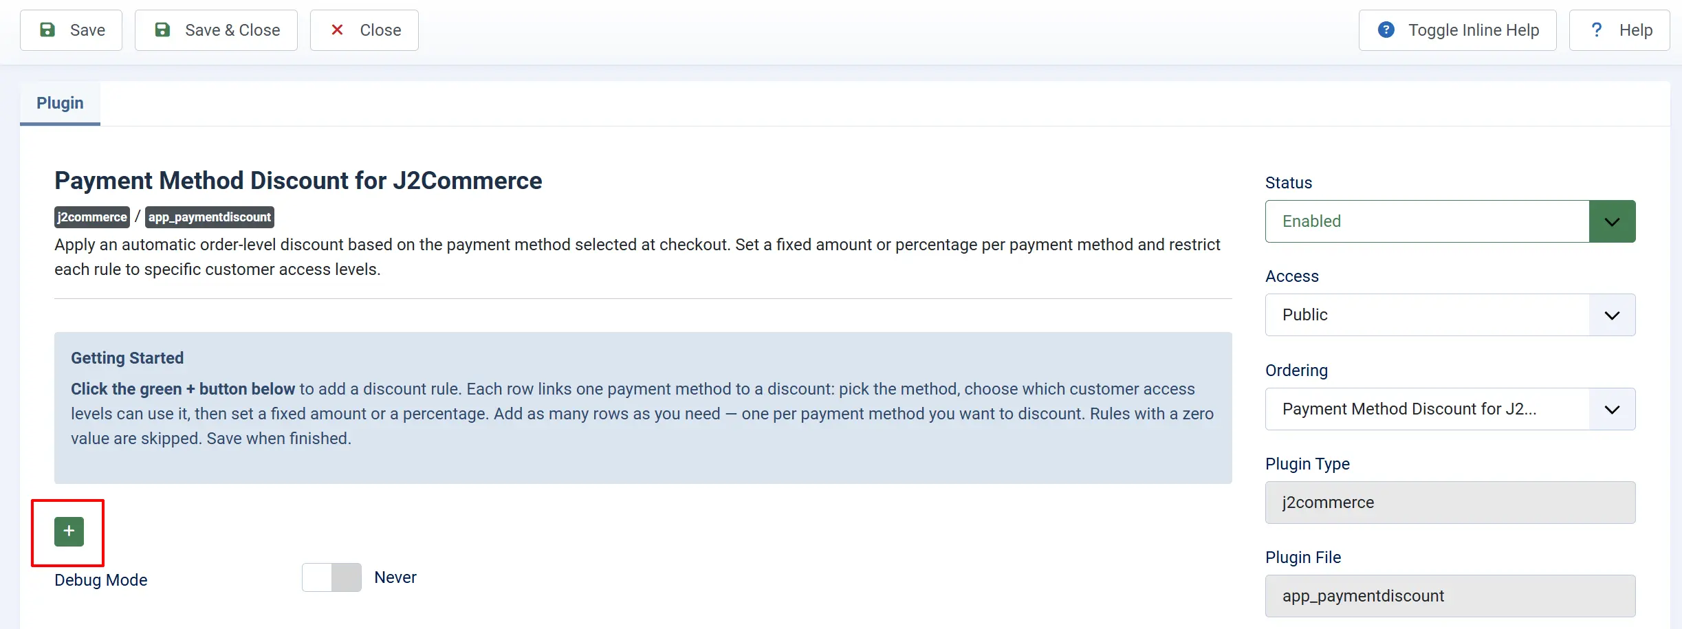Viewport: 1682px width, 629px height.
Task: Toggle the Debug Mode switch
Action: (331, 577)
